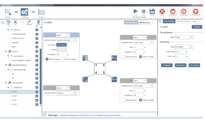Select the All Parameters tab
Viewport: 205px width, 120px height.
click(x=145, y=22)
